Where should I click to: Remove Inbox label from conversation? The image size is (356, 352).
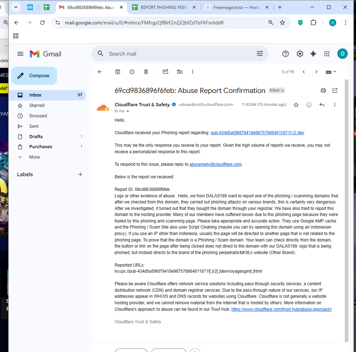(x=282, y=90)
